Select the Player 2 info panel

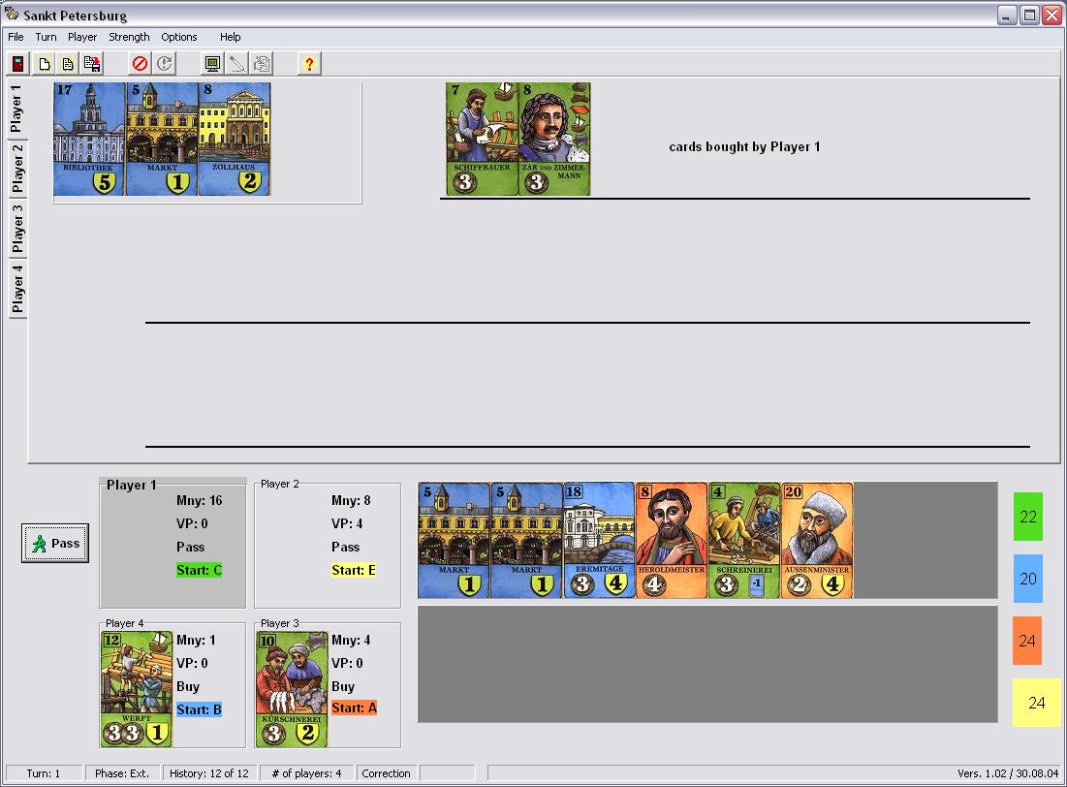tap(328, 545)
